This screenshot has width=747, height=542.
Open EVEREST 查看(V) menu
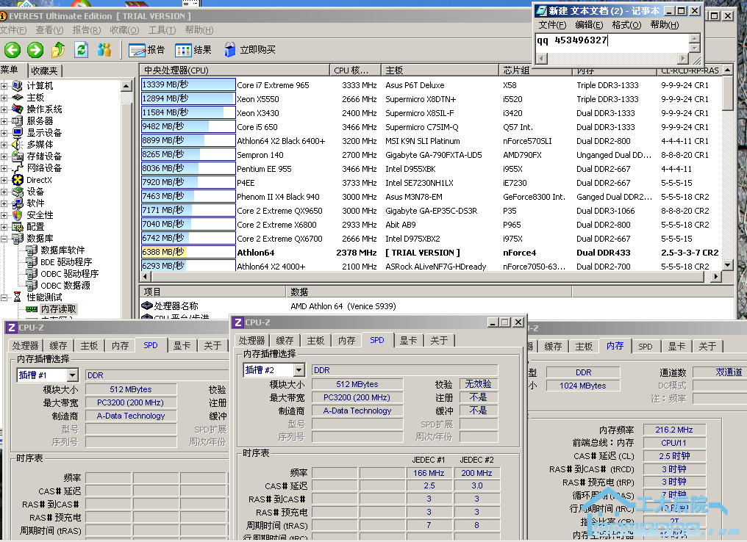pyautogui.click(x=49, y=30)
